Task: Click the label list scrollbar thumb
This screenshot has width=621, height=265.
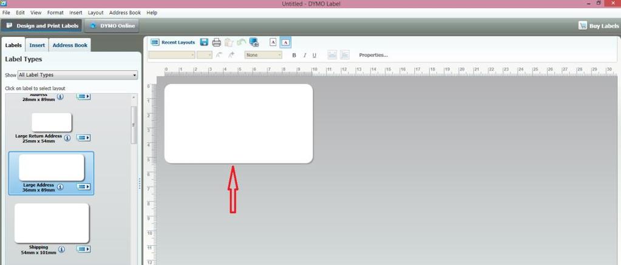Action: click(134, 125)
